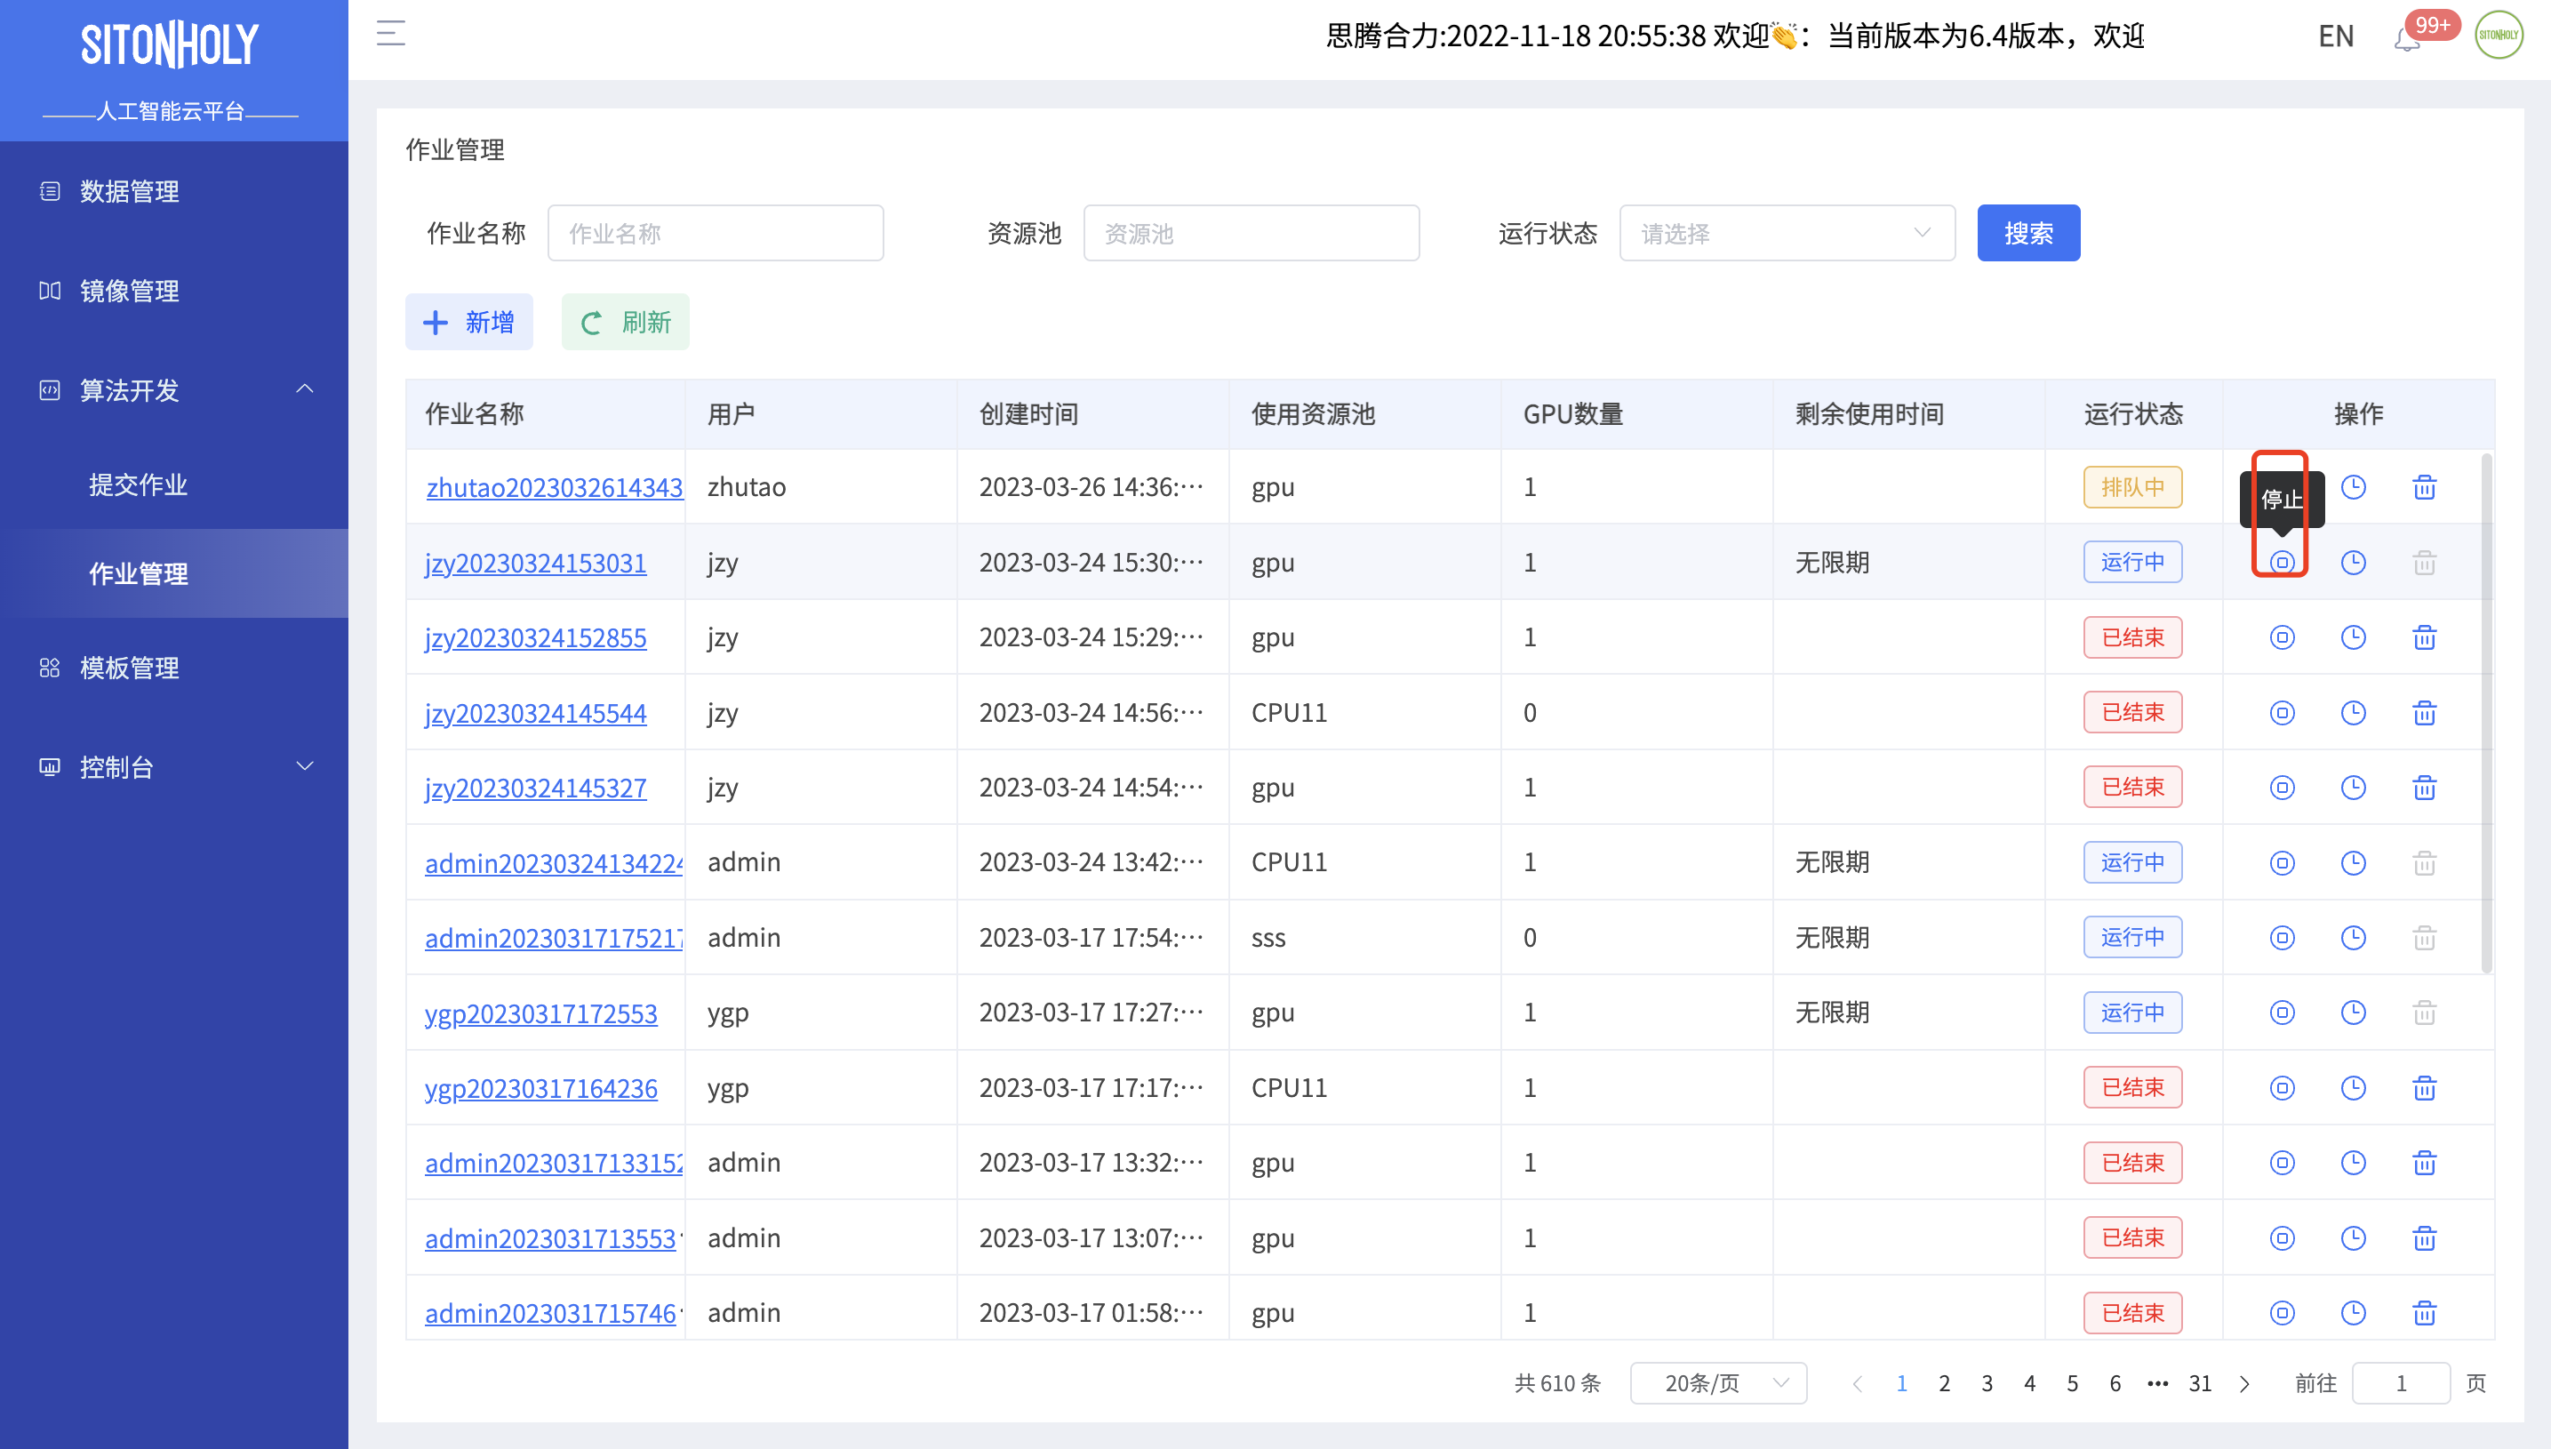Click the 前往 page number input

(x=2400, y=1382)
